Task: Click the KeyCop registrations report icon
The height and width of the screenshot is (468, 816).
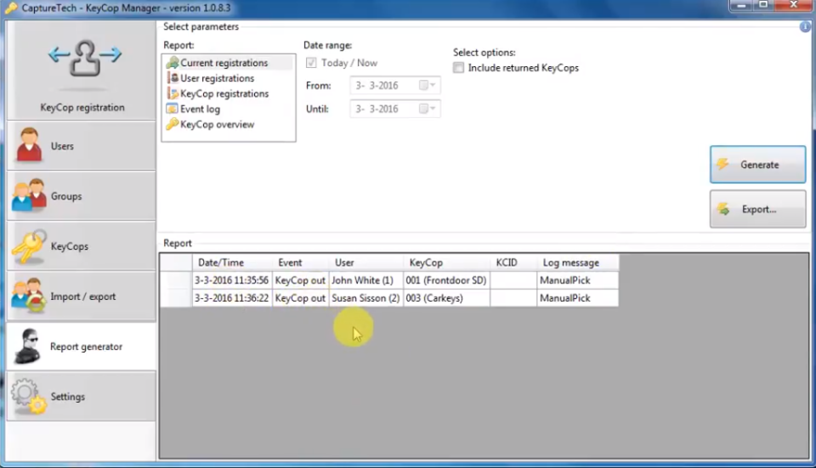Action: [173, 93]
